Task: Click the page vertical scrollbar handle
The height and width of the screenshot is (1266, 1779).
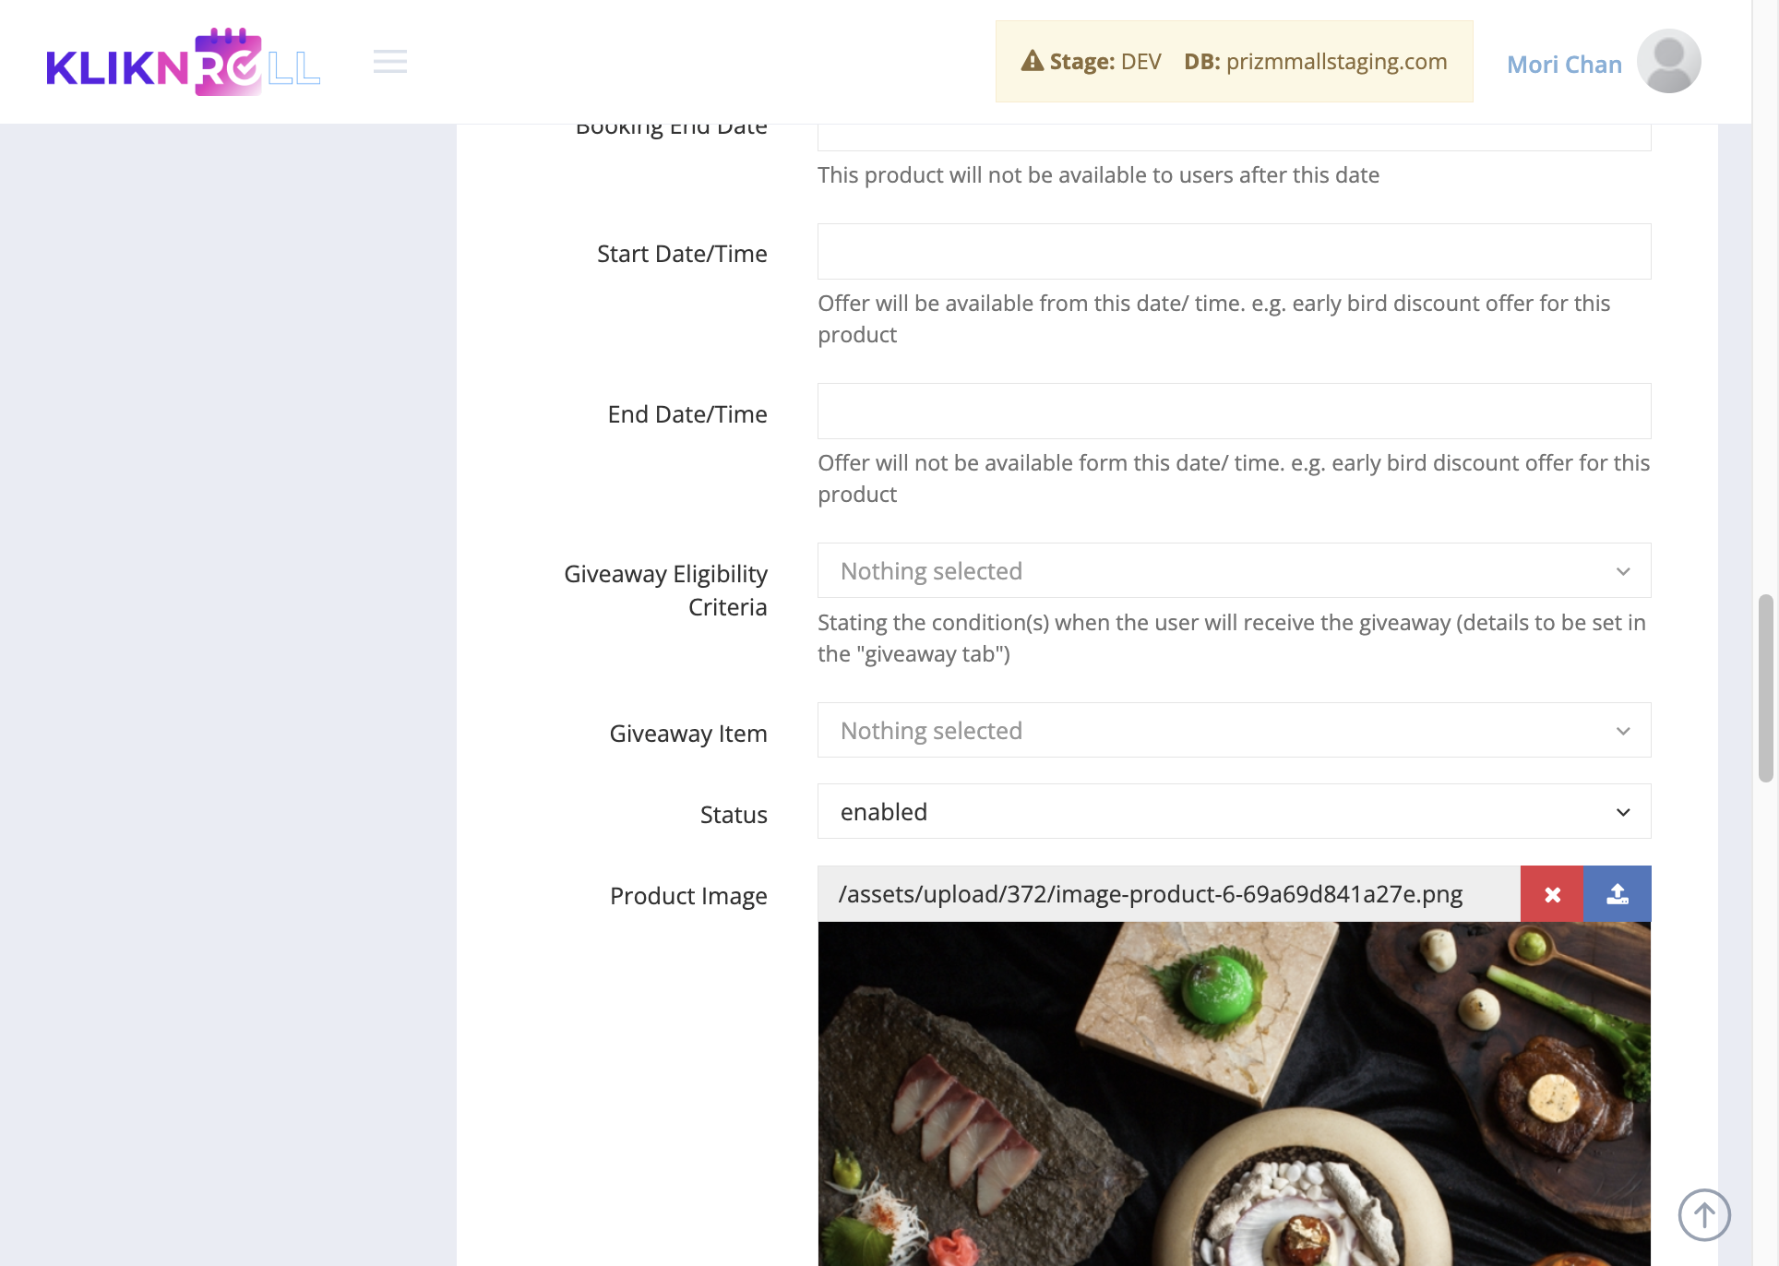Action: coord(1766,688)
